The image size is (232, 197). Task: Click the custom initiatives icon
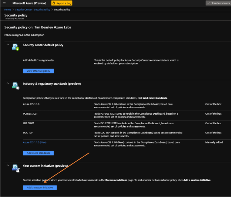[x=16, y=168]
